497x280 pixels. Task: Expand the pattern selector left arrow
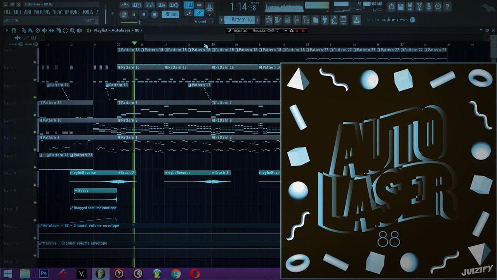pos(221,19)
